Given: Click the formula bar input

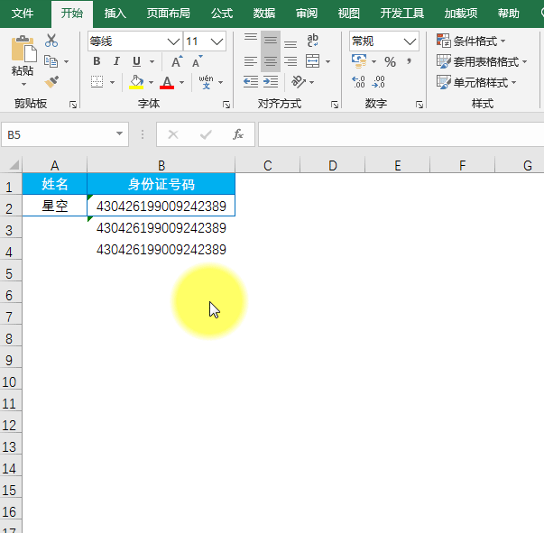Looking at the screenshot, I should tap(401, 134).
